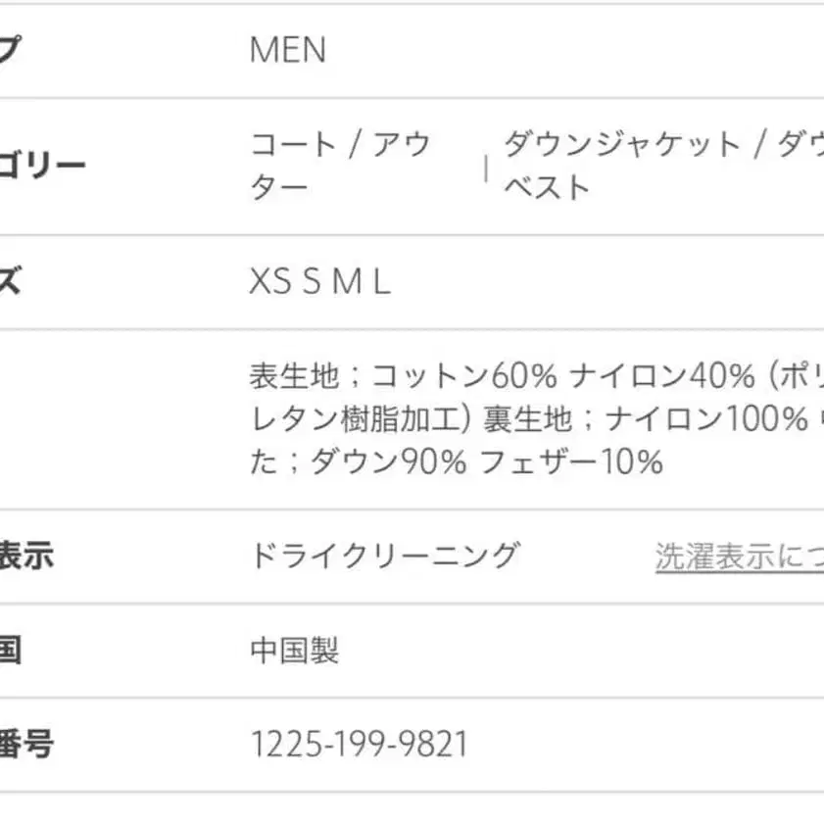Select size XS in the size row
824x824 pixels.
click(269, 283)
